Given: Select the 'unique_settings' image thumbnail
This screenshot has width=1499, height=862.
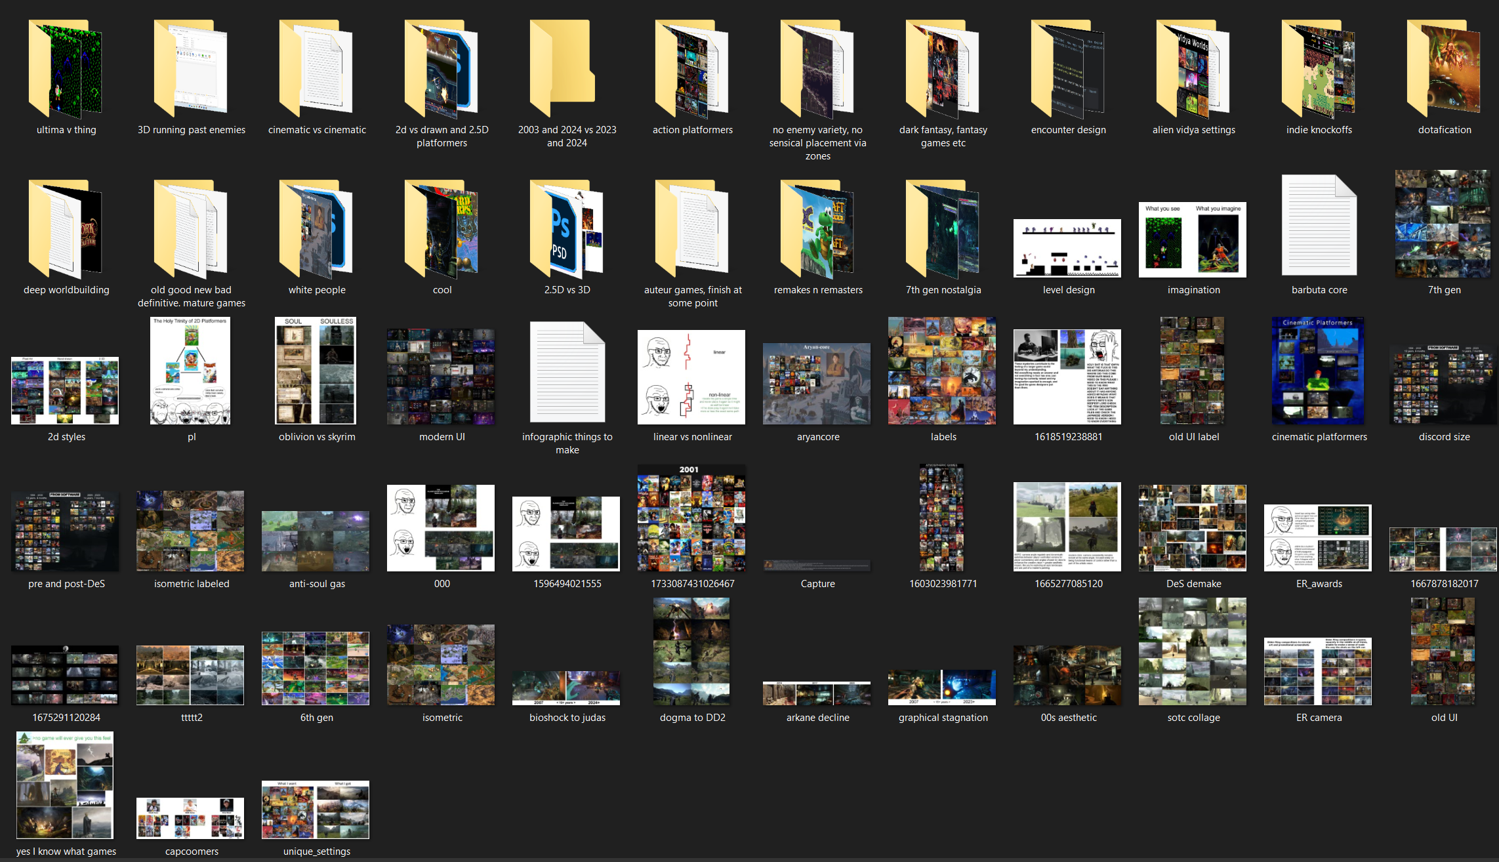Looking at the screenshot, I should [x=316, y=810].
